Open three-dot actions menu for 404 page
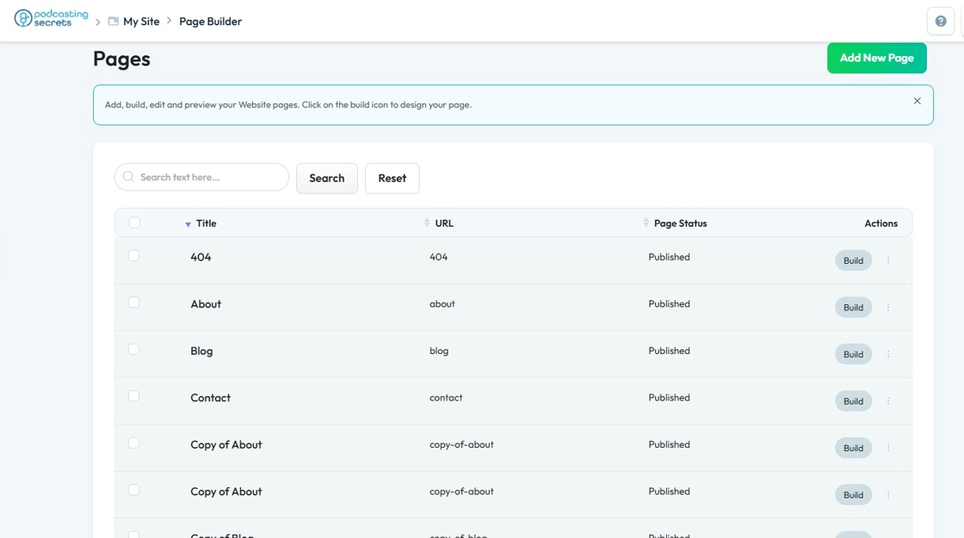Viewport: 964px width, 538px height. pos(888,260)
